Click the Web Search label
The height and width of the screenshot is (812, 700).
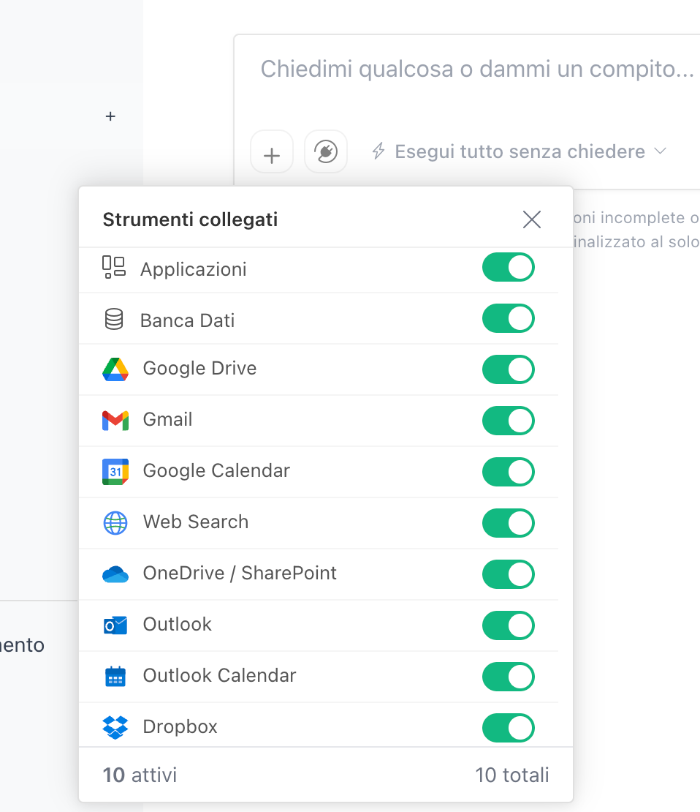pyautogui.click(x=196, y=522)
